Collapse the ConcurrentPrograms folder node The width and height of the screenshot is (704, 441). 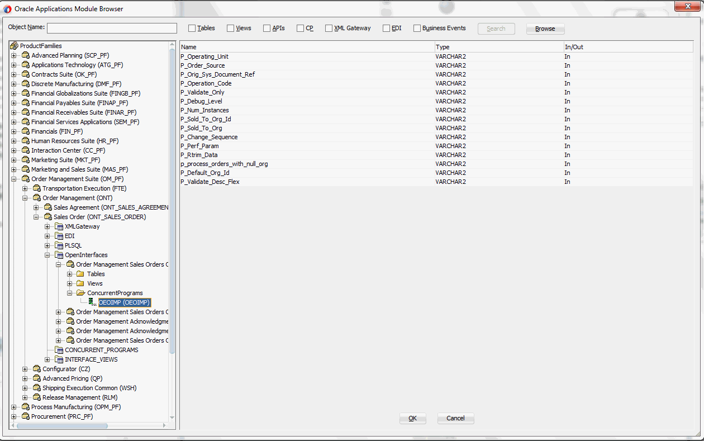click(70, 293)
